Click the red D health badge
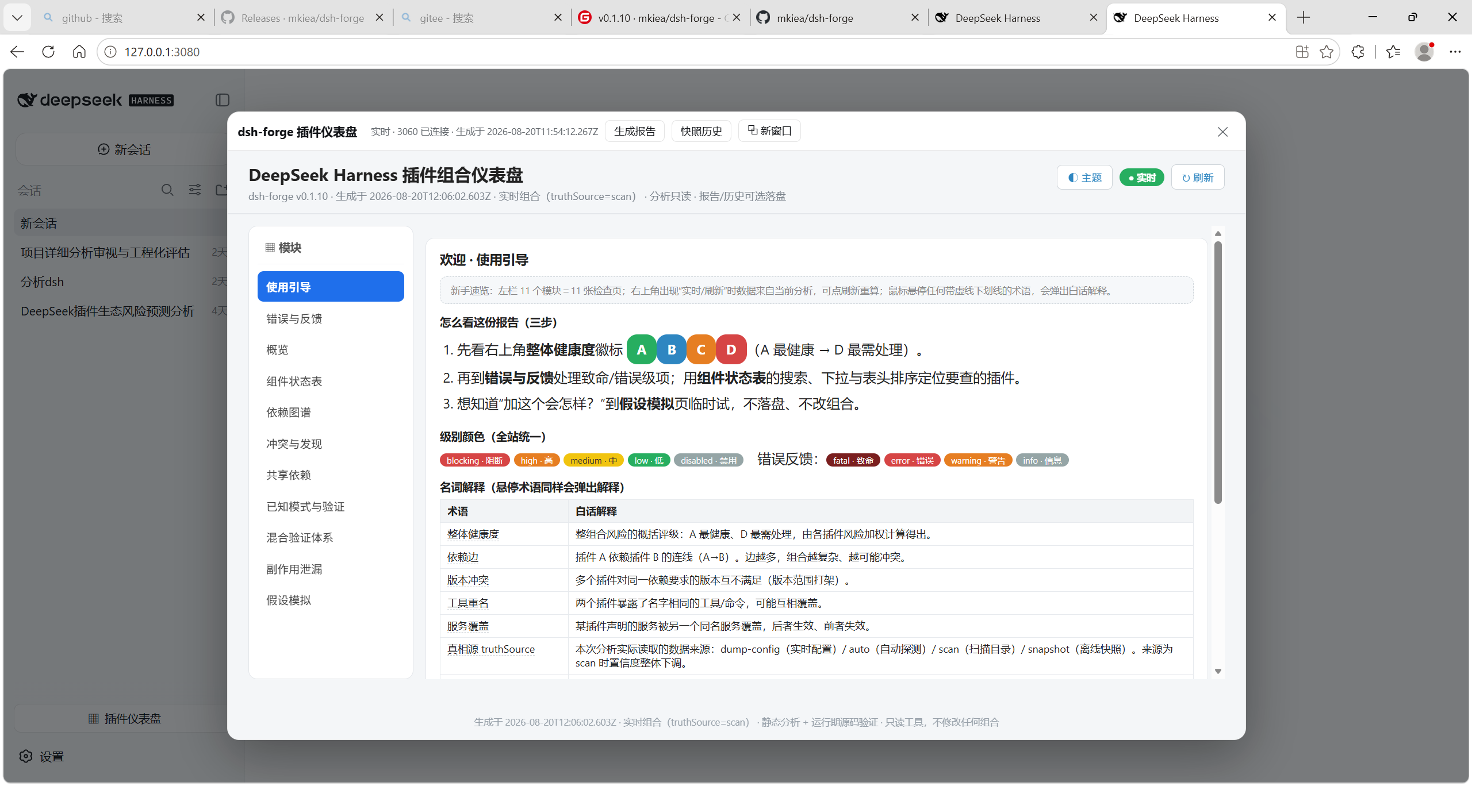Image resolution: width=1472 pixels, height=786 pixels. pos(731,349)
